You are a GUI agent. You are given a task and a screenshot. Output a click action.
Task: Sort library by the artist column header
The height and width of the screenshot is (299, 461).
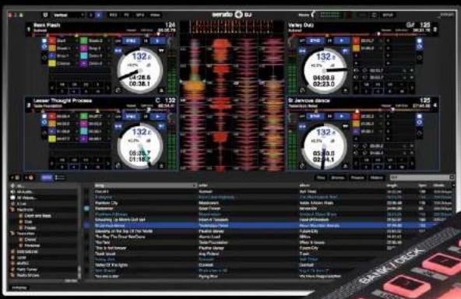point(248,185)
